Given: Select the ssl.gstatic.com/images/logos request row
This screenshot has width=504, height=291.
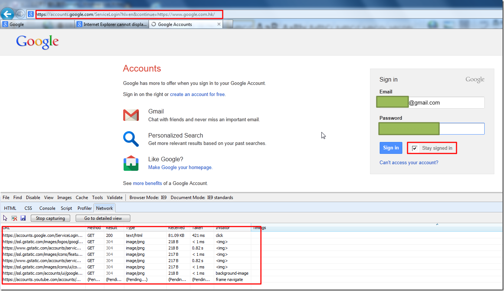Looking at the screenshot, I should click(127, 242).
